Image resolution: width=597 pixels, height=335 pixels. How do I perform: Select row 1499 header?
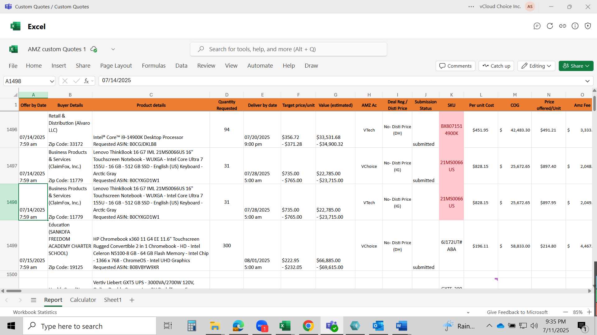point(9,246)
